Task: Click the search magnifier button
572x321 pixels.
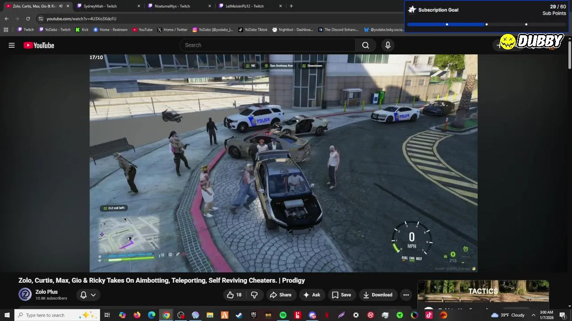Action: [x=366, y=45]
